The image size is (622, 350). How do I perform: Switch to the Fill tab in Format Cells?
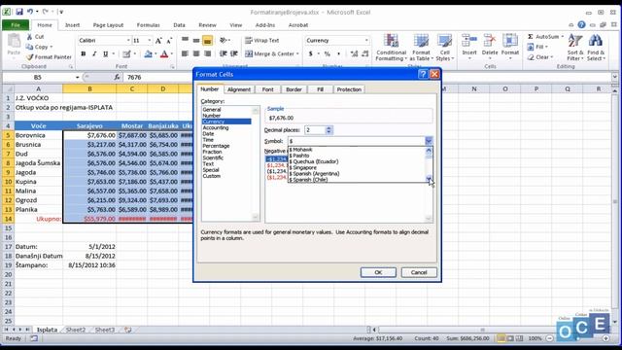[x=320, y=89]
